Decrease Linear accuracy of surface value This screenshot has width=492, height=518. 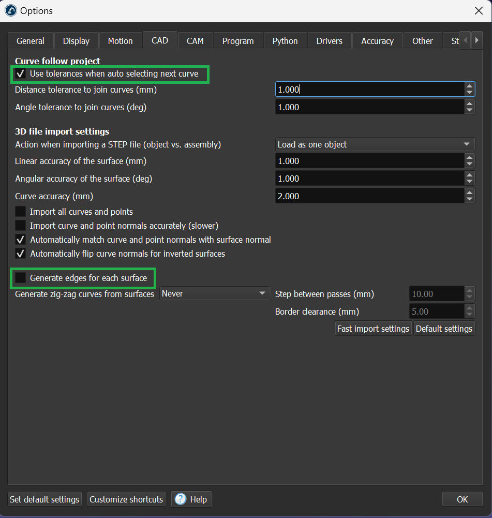click(469, 164)
